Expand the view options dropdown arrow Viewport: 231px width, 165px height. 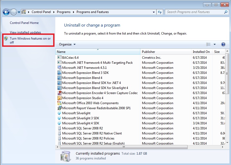pyautogui.click(x=215, y=44)
